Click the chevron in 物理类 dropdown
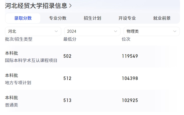 click(175, 31)
